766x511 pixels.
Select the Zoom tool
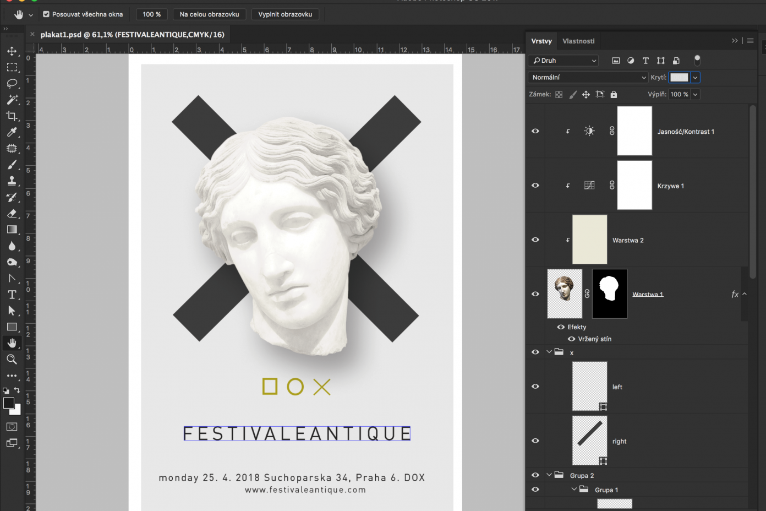(12, 360)
